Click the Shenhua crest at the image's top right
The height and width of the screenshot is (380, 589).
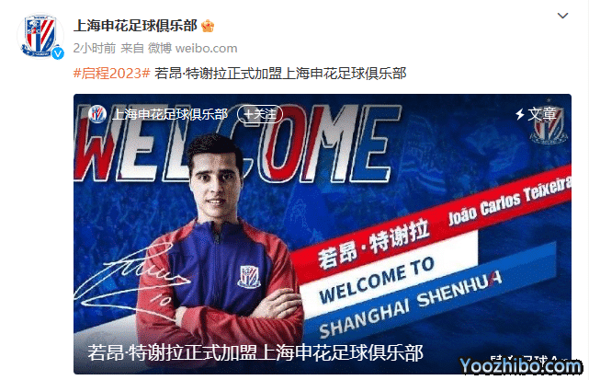(x=549, y=122)
